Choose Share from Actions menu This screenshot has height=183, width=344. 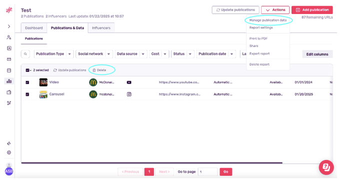pyautogui.click(x=254, y=46)
